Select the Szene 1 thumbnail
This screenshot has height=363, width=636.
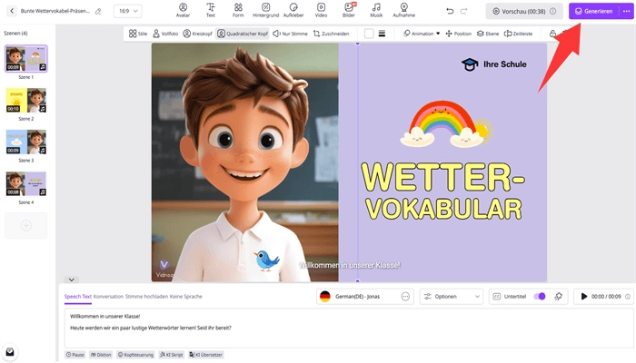point(26,59)
